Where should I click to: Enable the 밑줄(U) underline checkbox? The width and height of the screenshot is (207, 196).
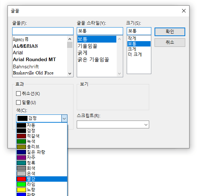coord(18,102)
